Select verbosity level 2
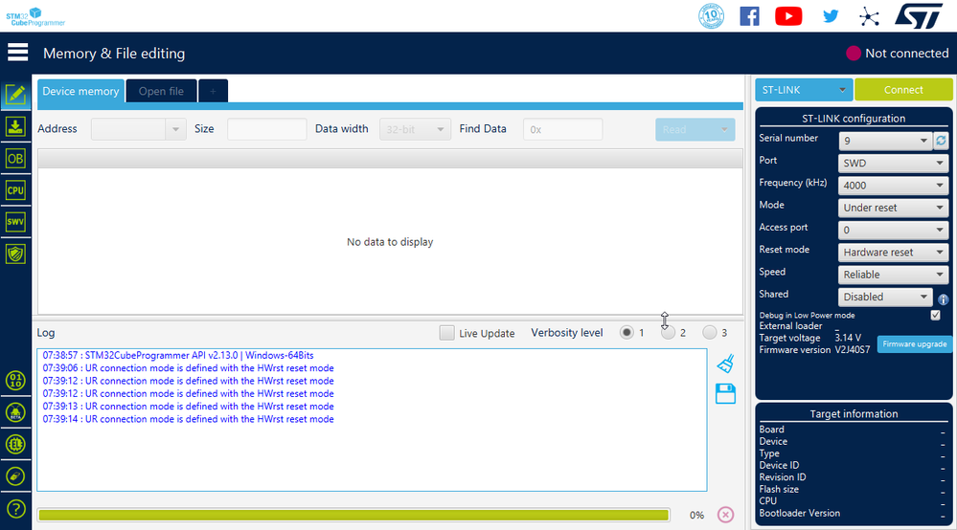 [669, 333]
